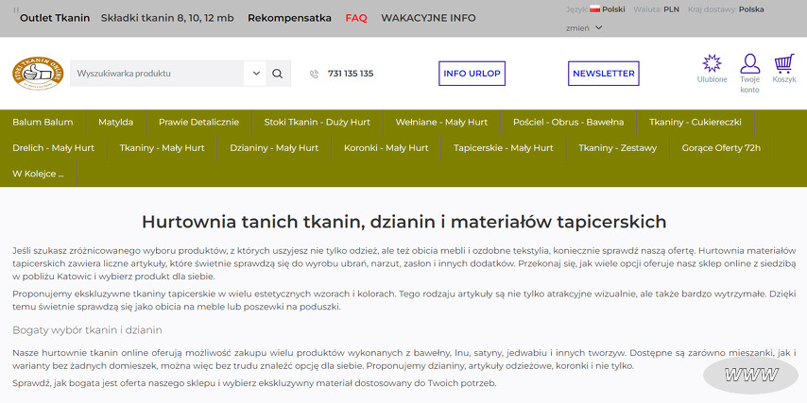Click the PLN currency value
The image size is (807, 403).
coord(671,9)
